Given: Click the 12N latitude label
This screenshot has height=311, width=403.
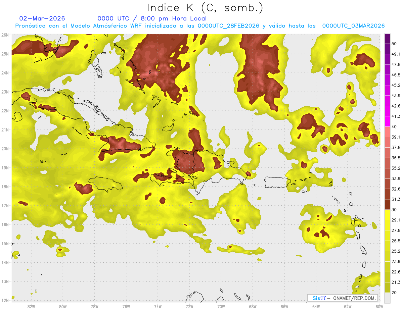Looking at the screenshot, I should pos(5,300).
